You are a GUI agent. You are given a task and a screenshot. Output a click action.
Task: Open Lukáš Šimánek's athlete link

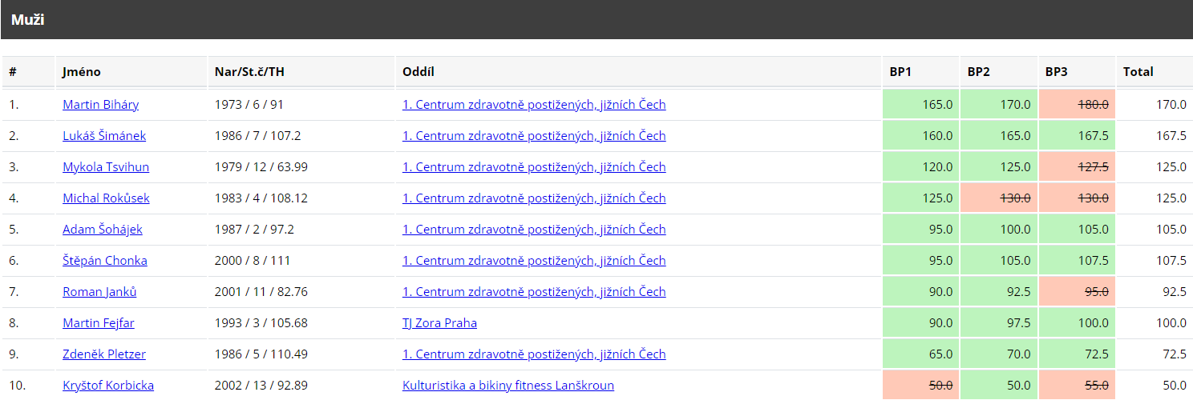(x=104, y=136)
